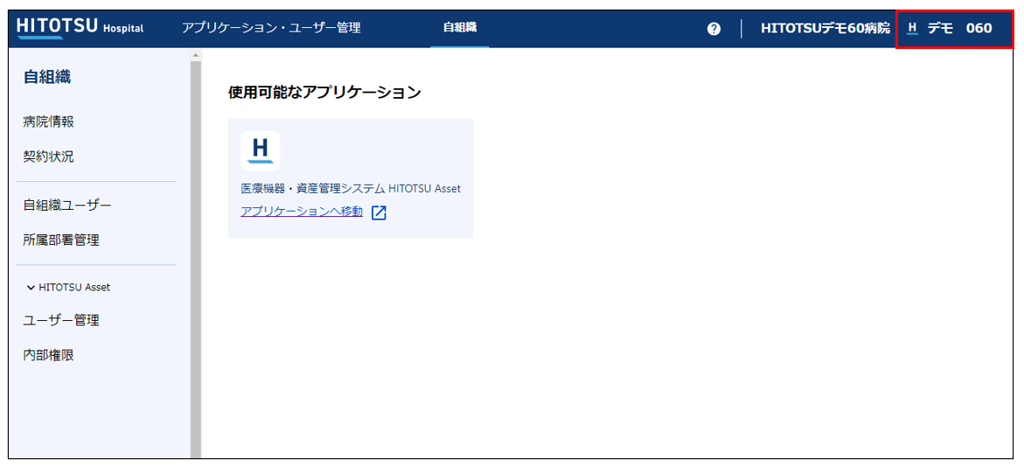The width and height of the screenshot is (1024, 467).
Task: Open 所属部署管理 in the sidebar
Action: click(60, 240)
